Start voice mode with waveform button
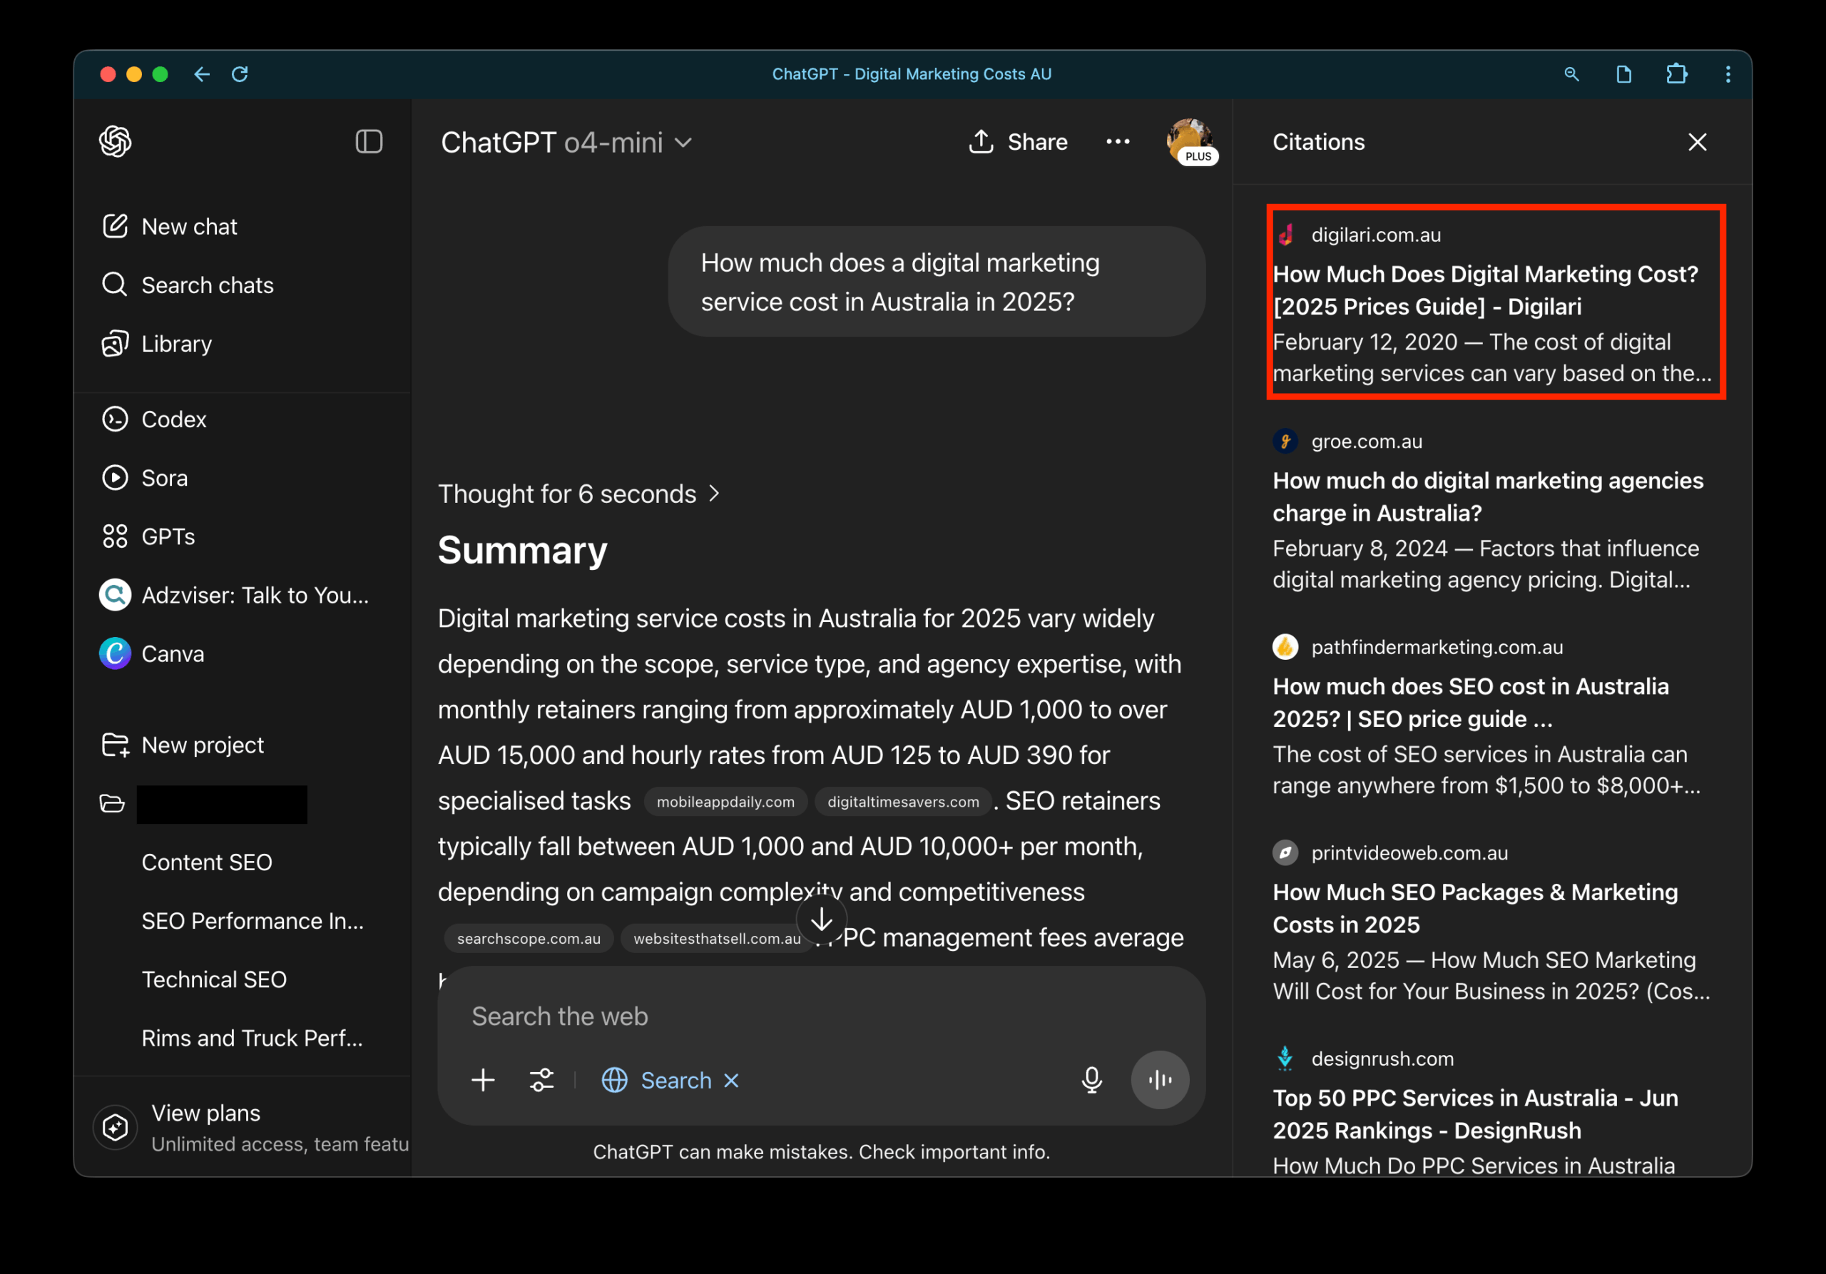 pos(1161,1080)
